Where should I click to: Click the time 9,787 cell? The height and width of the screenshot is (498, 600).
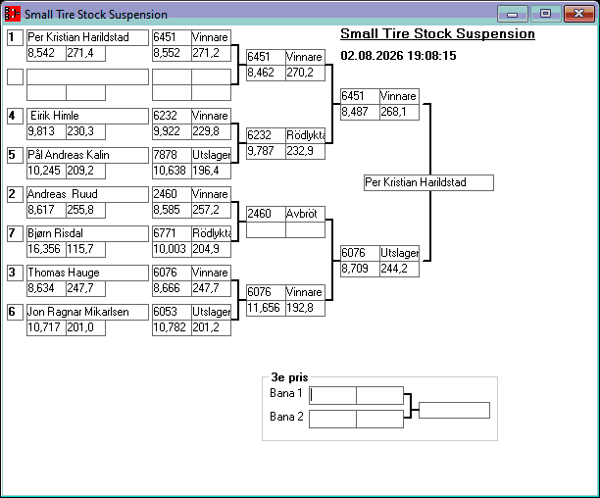point(266,151)
